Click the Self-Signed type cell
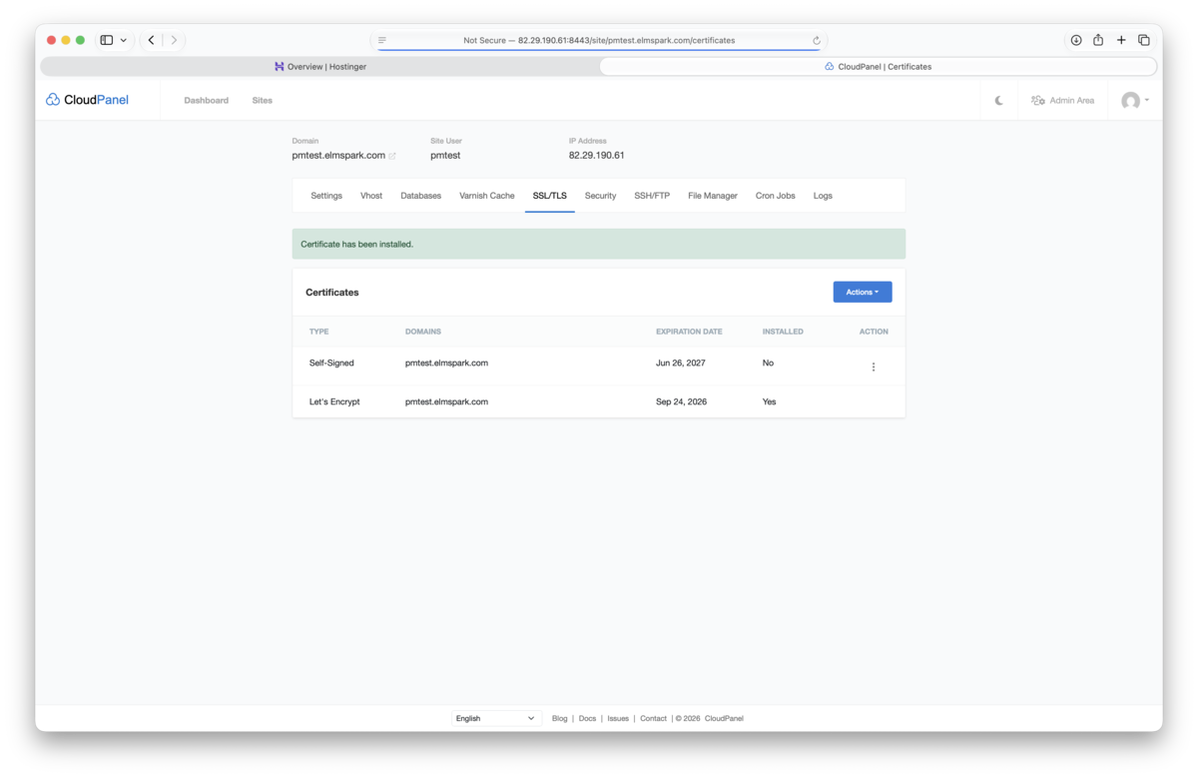 pos(331,363)
